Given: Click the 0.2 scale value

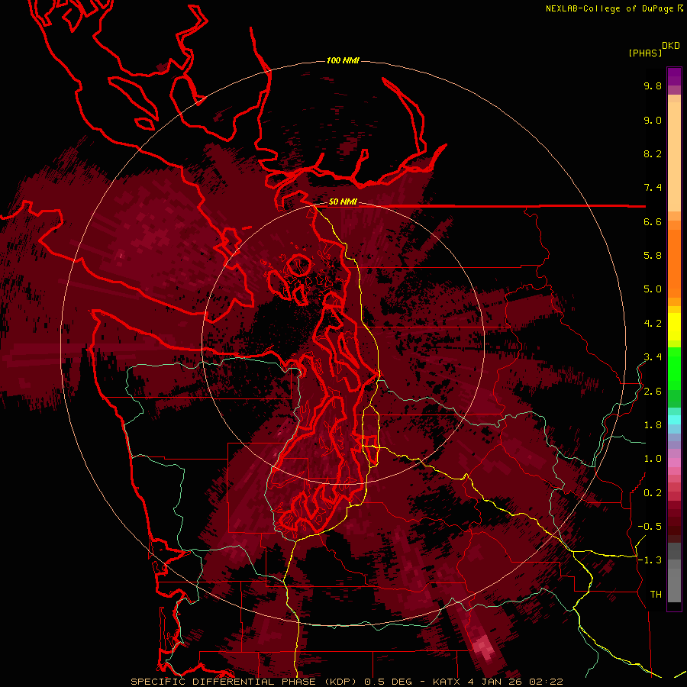Looking at the screenshot, I should (653, 493).
